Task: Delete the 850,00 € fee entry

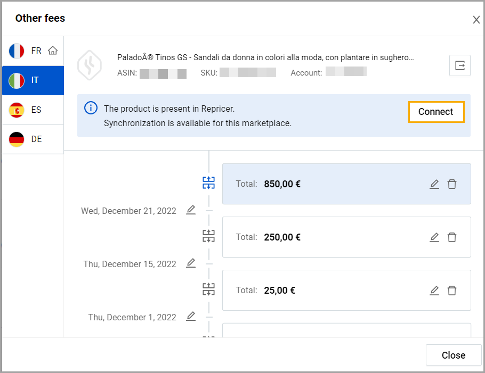Action: (x=452, y=184)
